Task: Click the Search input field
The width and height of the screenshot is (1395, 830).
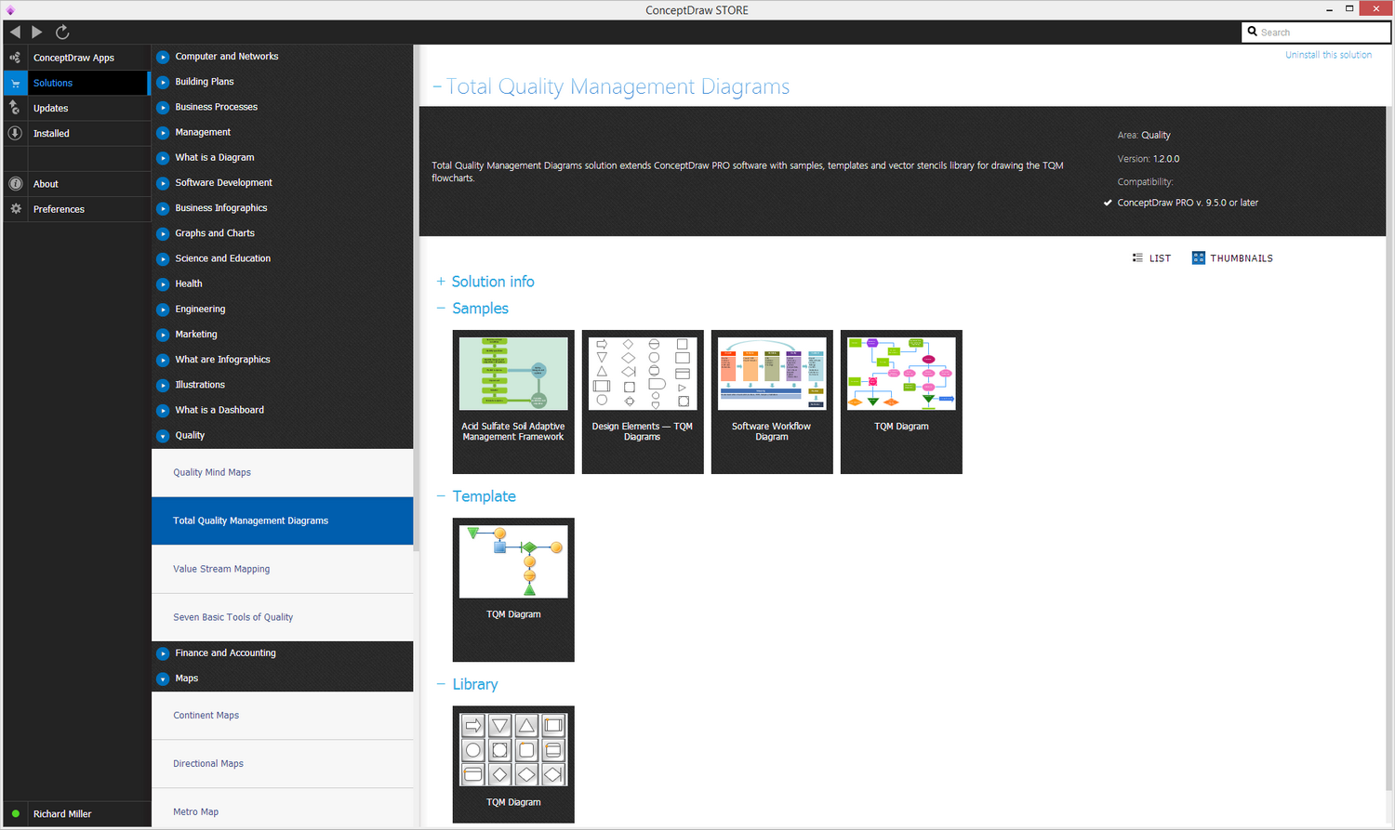Action: click(x=1316, y=32)
